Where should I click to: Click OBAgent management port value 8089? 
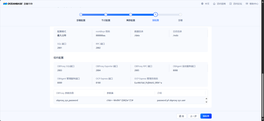click(60, 83)
